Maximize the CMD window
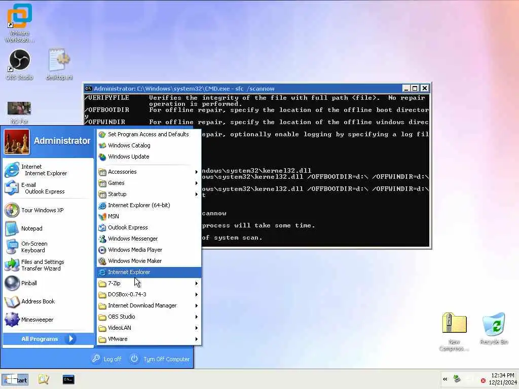 pyautogui.click(x=415, y=88)
